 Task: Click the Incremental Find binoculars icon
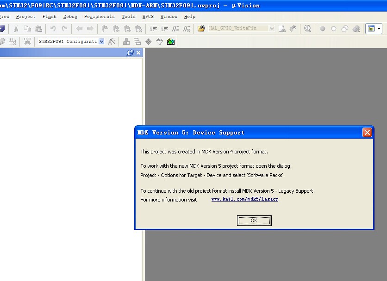coord(293,29)
